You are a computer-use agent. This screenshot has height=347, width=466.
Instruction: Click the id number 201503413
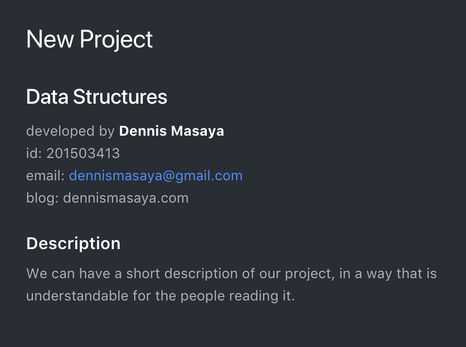tap(83, 154)
